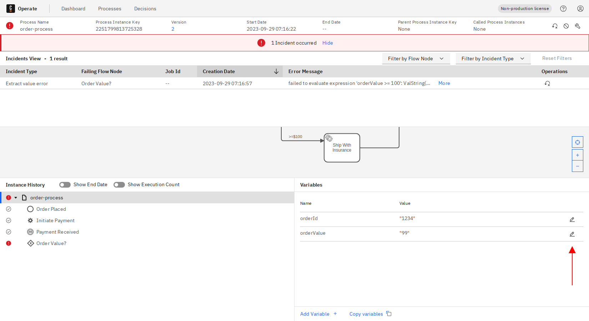Select Order Value? in instance history
The image size is (589, 321).
(x=51, y=243)
